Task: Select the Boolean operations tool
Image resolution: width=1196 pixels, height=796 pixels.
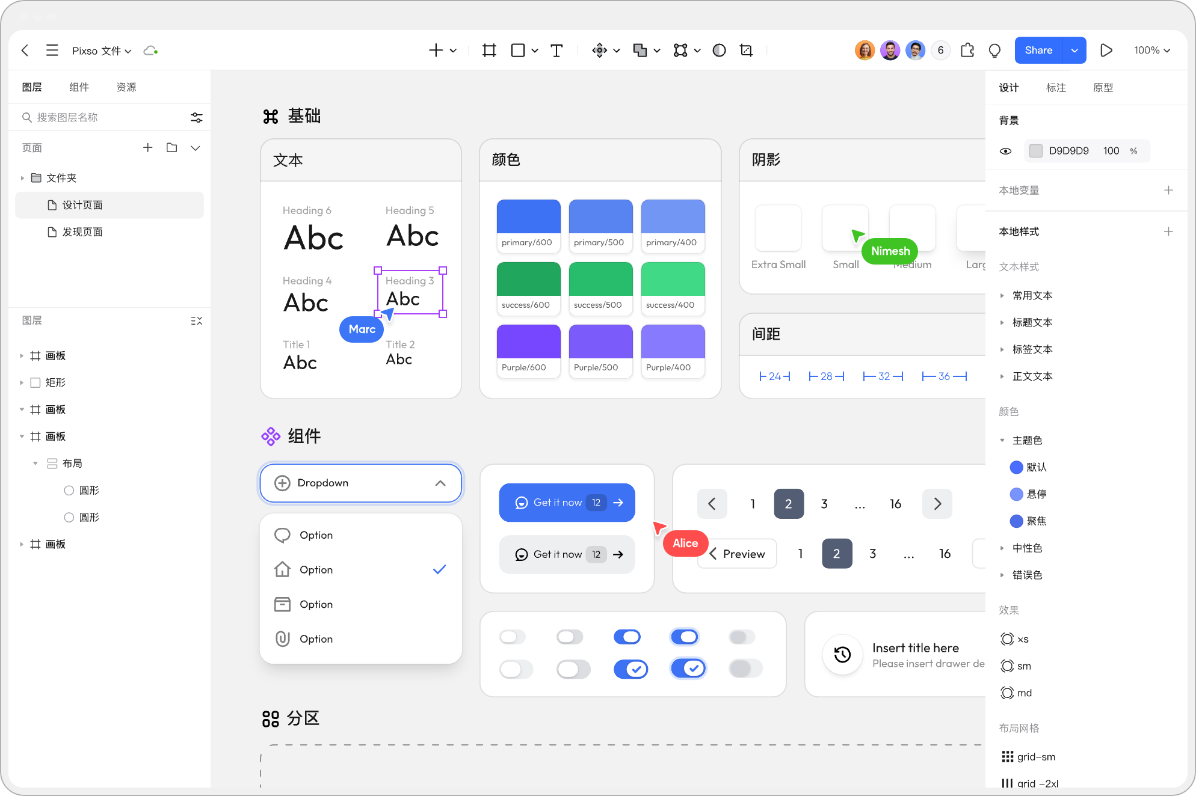Action: (641, 50)
